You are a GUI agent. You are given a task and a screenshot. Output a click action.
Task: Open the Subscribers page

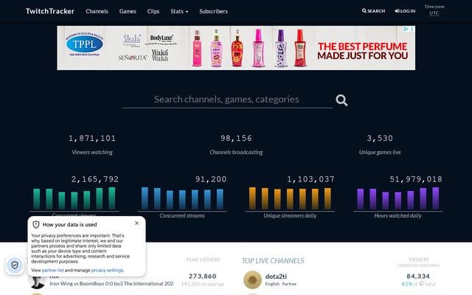tap(213, 11)
